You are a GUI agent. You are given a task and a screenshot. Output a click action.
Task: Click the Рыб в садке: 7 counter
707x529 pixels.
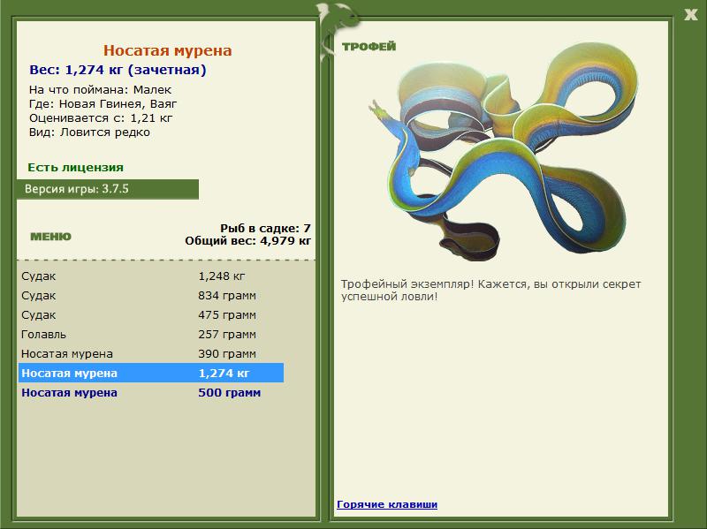pyautogui.click(x=266, y=229)
